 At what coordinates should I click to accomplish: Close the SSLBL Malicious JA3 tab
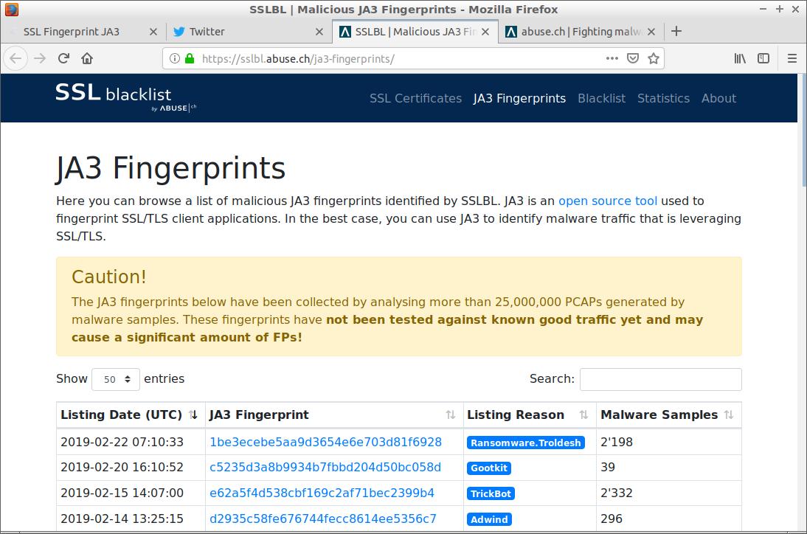click(485, 32)
